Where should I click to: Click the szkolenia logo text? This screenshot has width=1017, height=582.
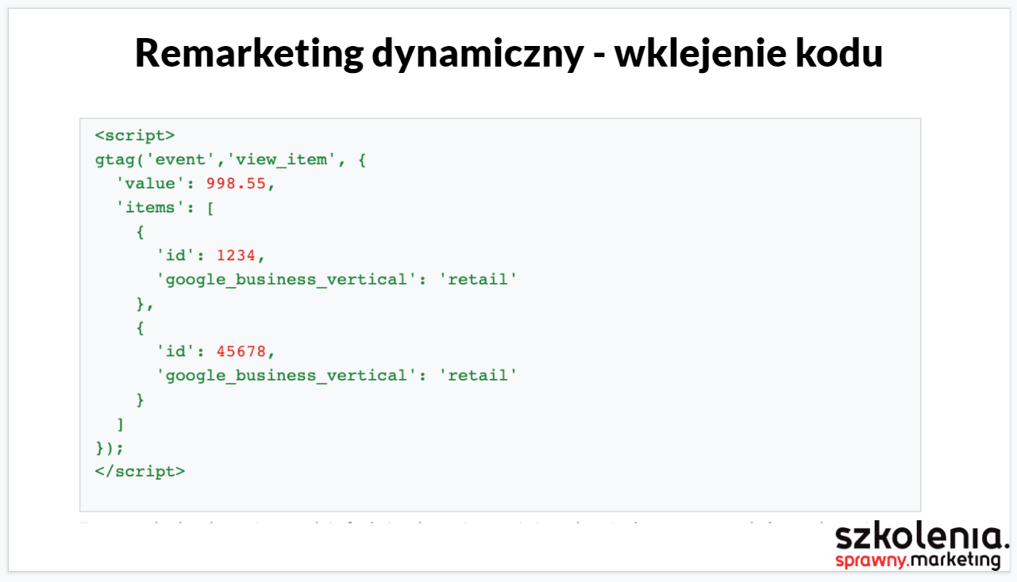coord(921,537)
